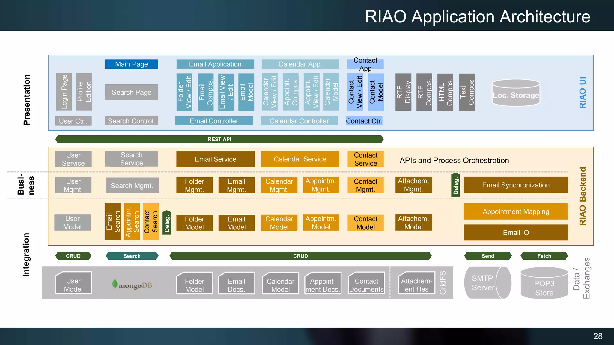This screenshot has height=345, width=614.
Task: Select the Email Docs. document shape
Action: click(x=236, y=283)
